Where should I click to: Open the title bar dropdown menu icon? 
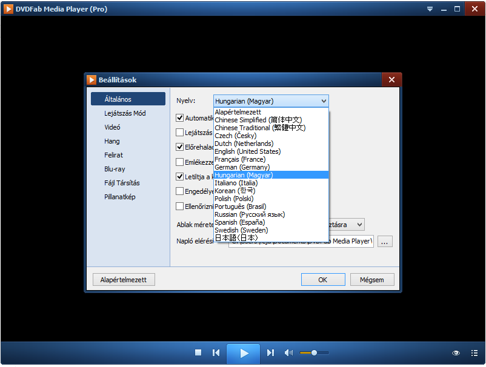click(x=430, y=9)
